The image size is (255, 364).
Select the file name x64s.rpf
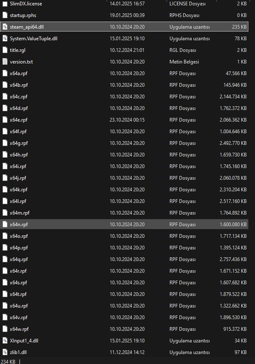point(18,283)
